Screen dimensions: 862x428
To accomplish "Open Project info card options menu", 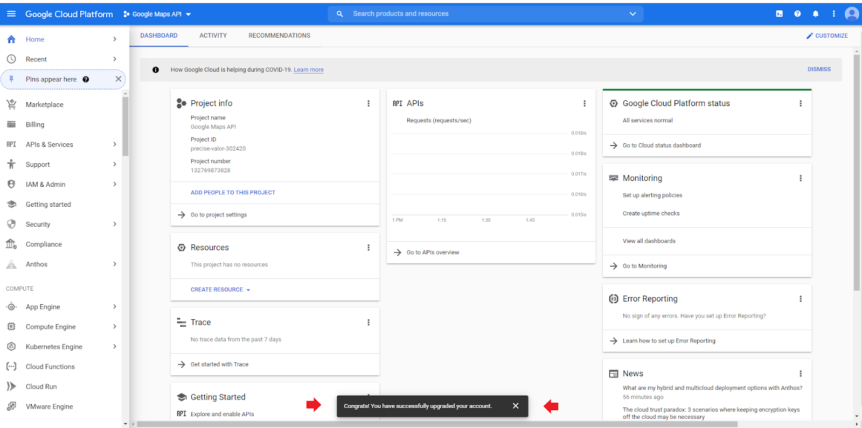I will [x=369, y=103].
